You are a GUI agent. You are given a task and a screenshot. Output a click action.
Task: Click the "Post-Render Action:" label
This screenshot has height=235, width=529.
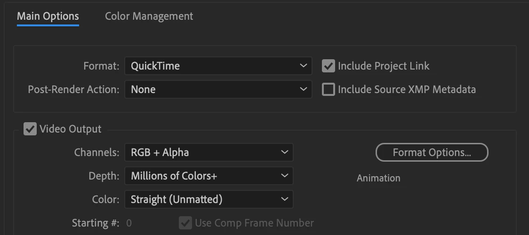[73, 89]
